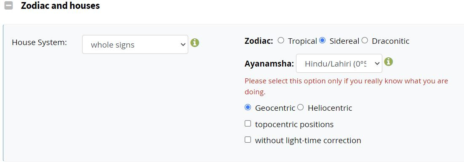Select the Sidereal zodiac radio button
Screen dimensions: 464x168
point(323,40)
